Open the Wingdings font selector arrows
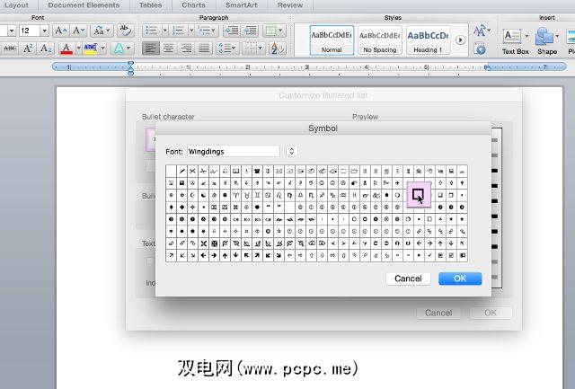Image resolution: width=575 pixels, height=389 pixels. tap(291, 151)
